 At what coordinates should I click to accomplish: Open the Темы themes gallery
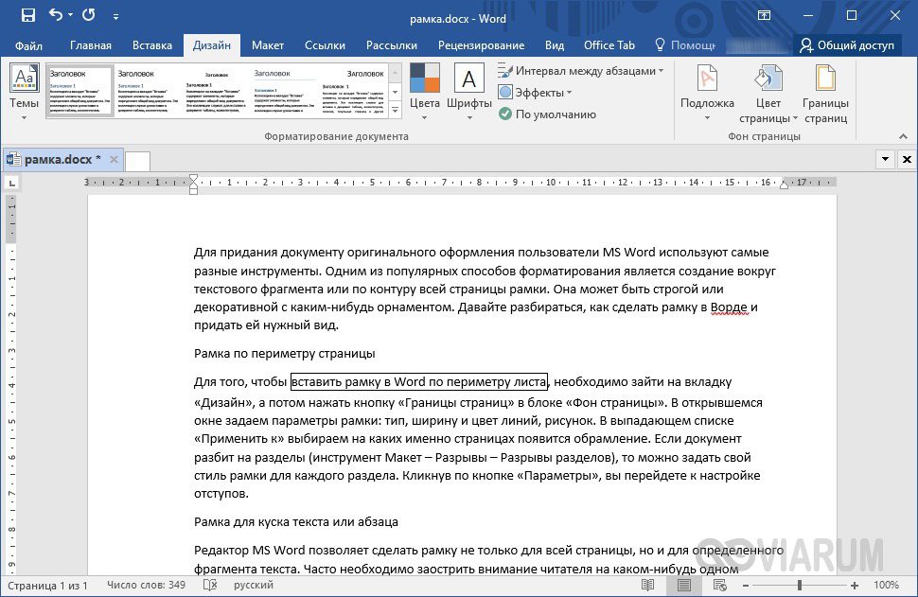[x=24, y=92]
